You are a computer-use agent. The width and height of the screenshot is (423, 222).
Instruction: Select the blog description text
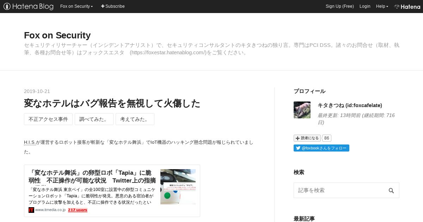coord(211,49)
